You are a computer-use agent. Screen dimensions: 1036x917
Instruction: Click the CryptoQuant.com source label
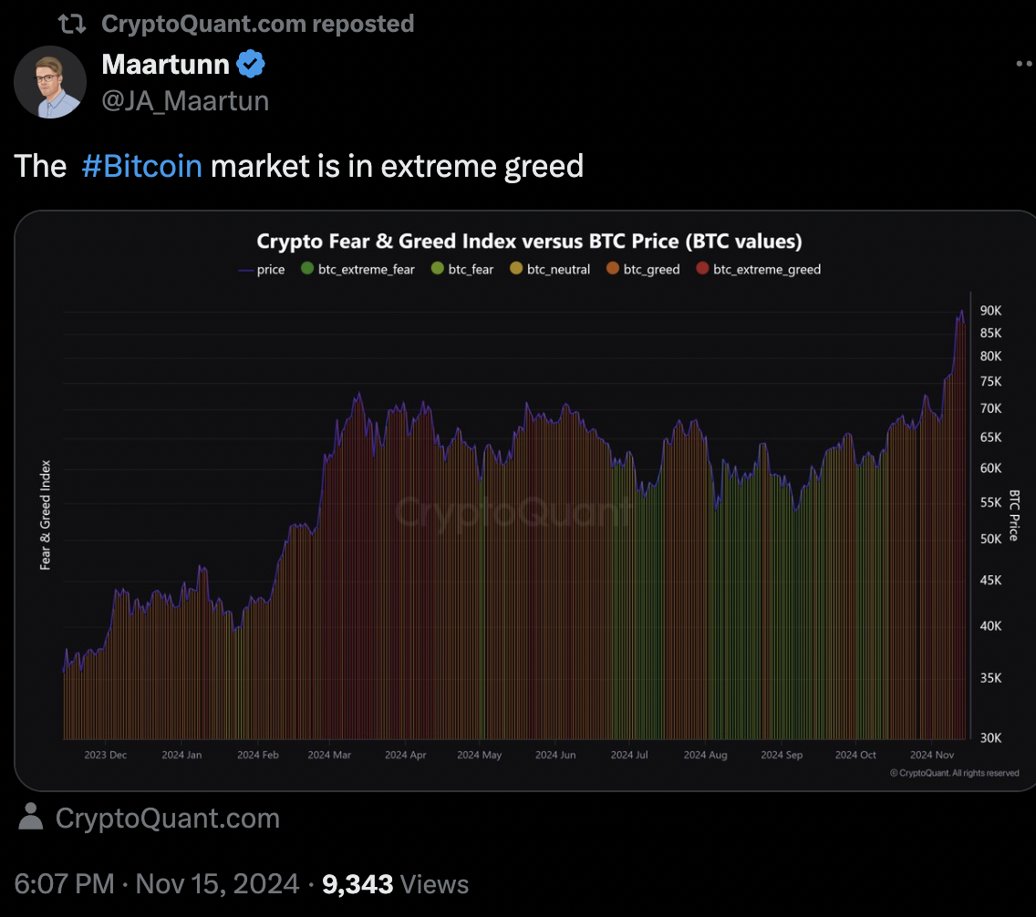[168, 818]
